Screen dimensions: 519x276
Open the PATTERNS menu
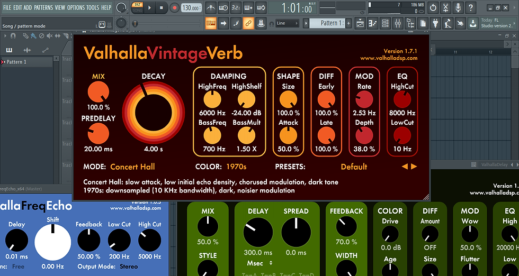pos(43,7)
